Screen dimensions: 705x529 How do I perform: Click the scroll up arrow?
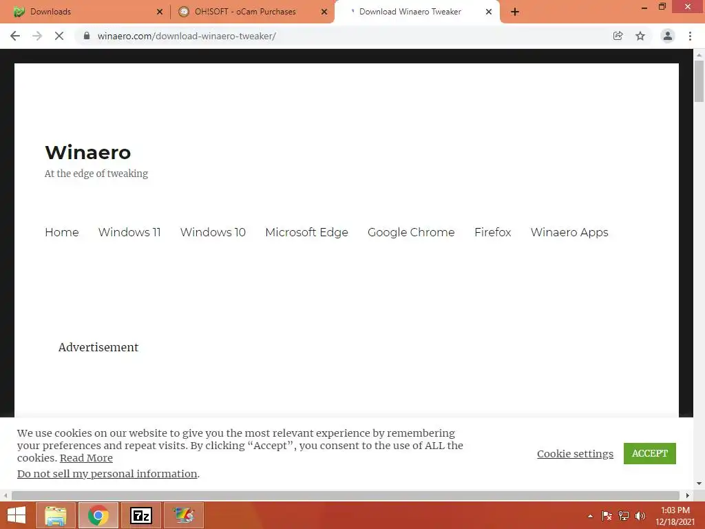699,55
